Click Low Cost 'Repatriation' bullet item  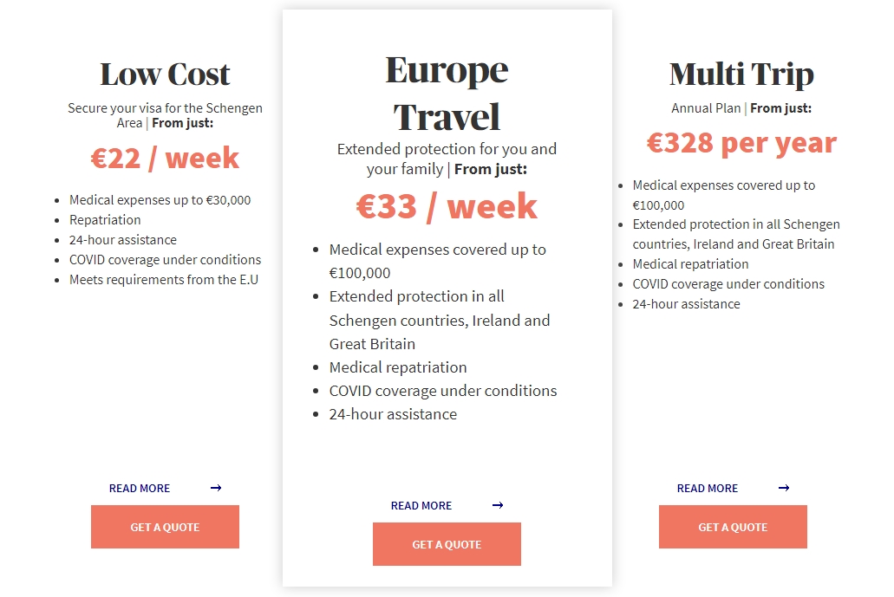pyautogui.click(x=105, y=220)
